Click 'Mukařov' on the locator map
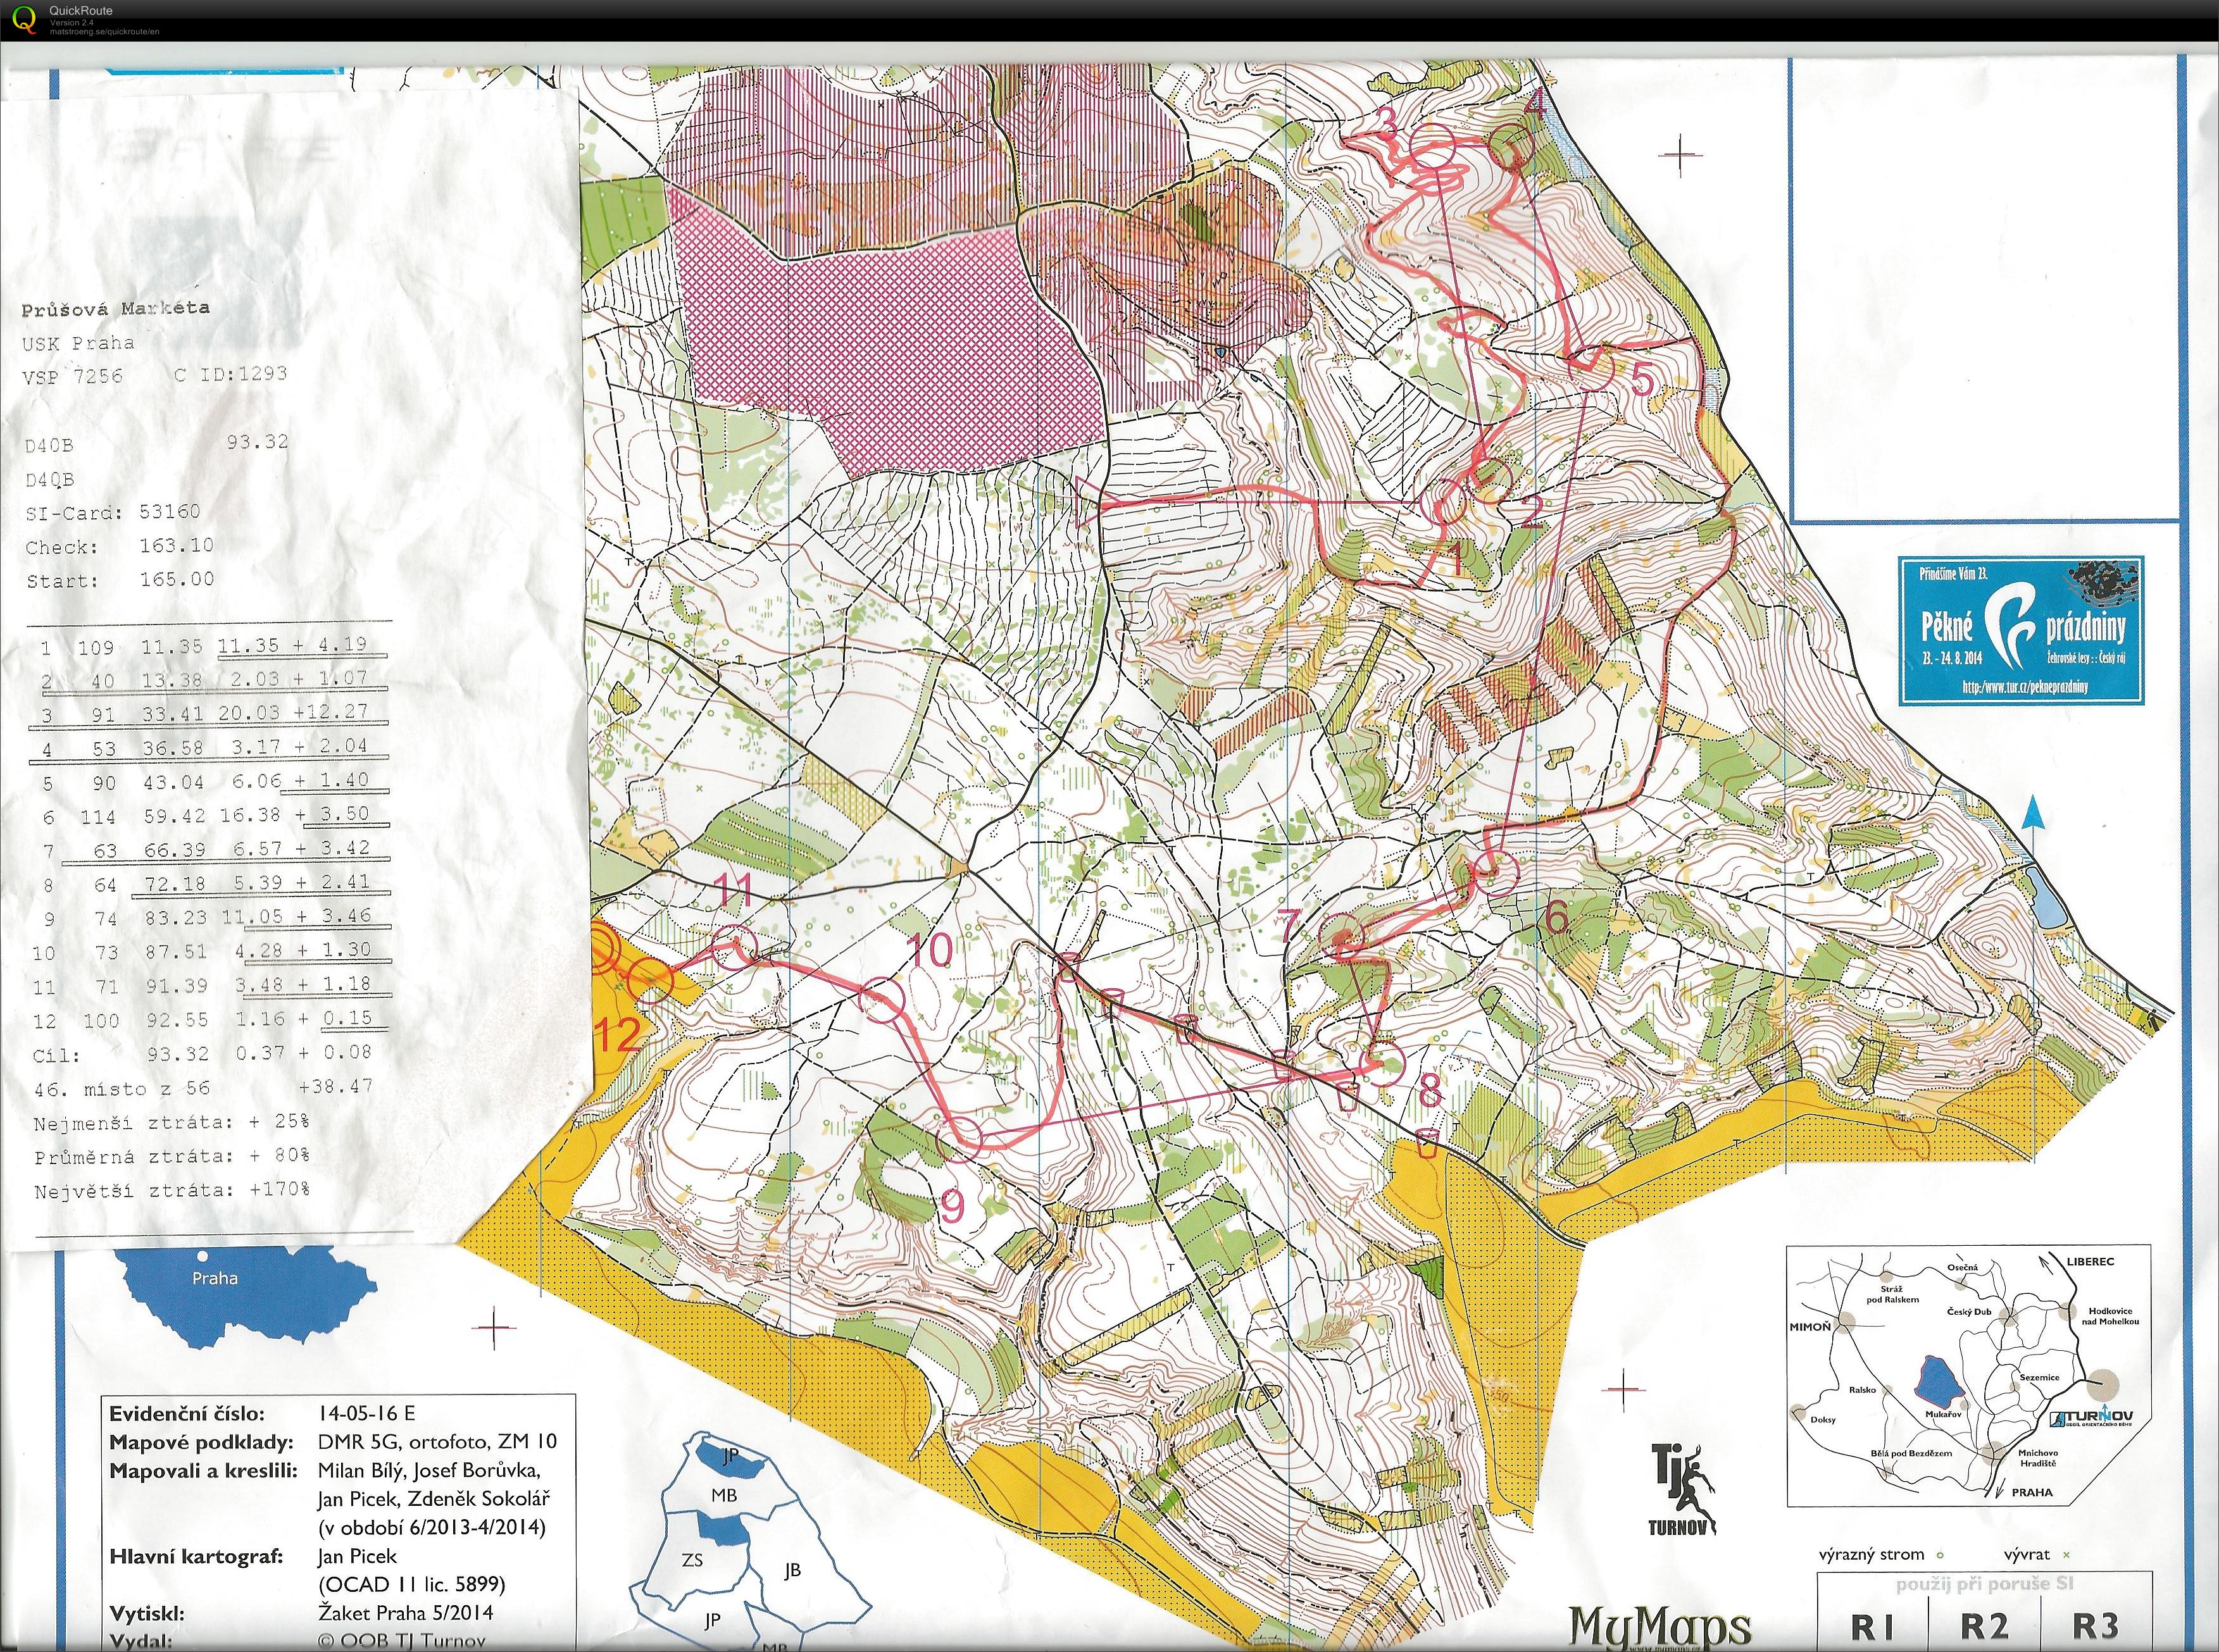The height and width of the screenshot is (1652, 2219). [1944, 1415]
